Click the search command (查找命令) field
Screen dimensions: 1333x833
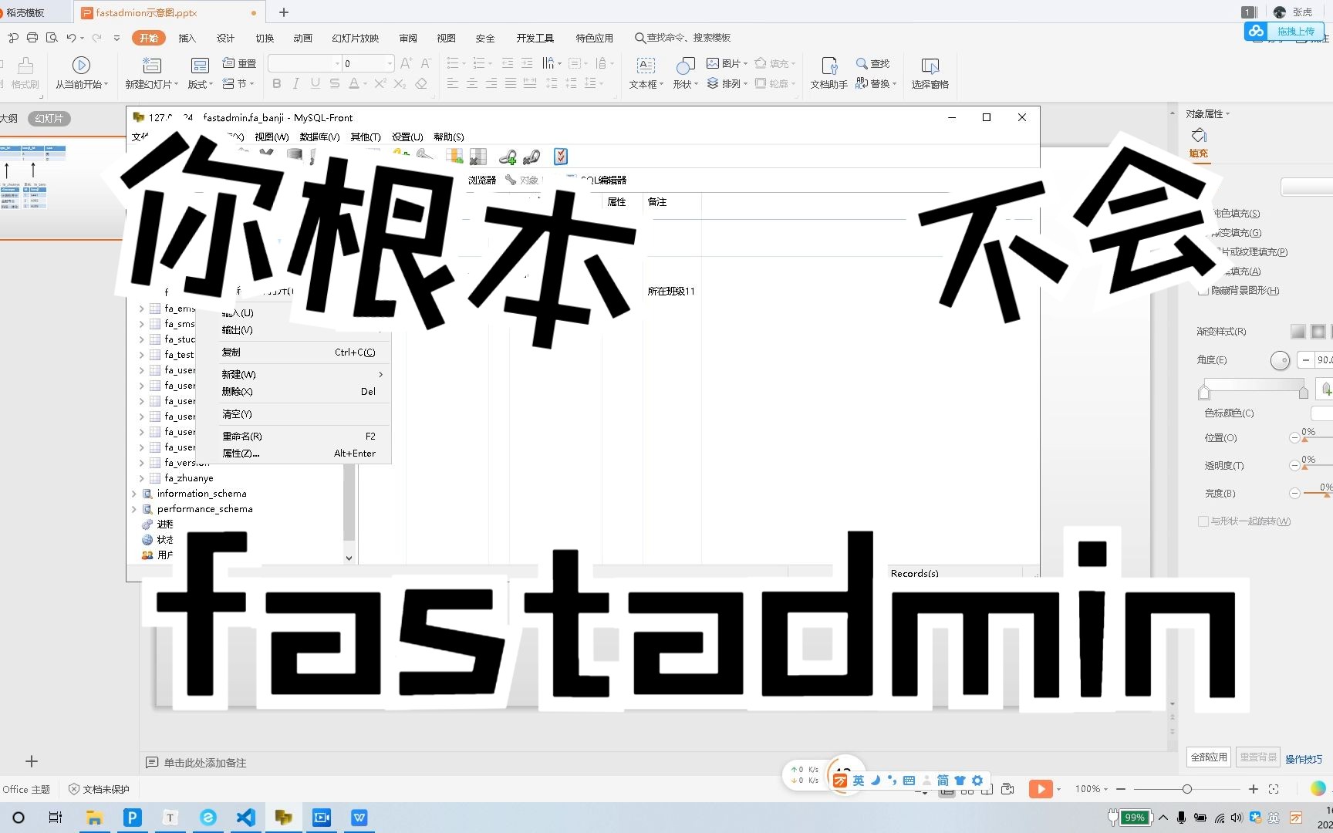pos(683,38)
